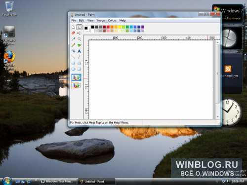The height and width of the screenshot is (185, 247).
Task: Click the current foreground color box
Action: (x=86, y=28)
